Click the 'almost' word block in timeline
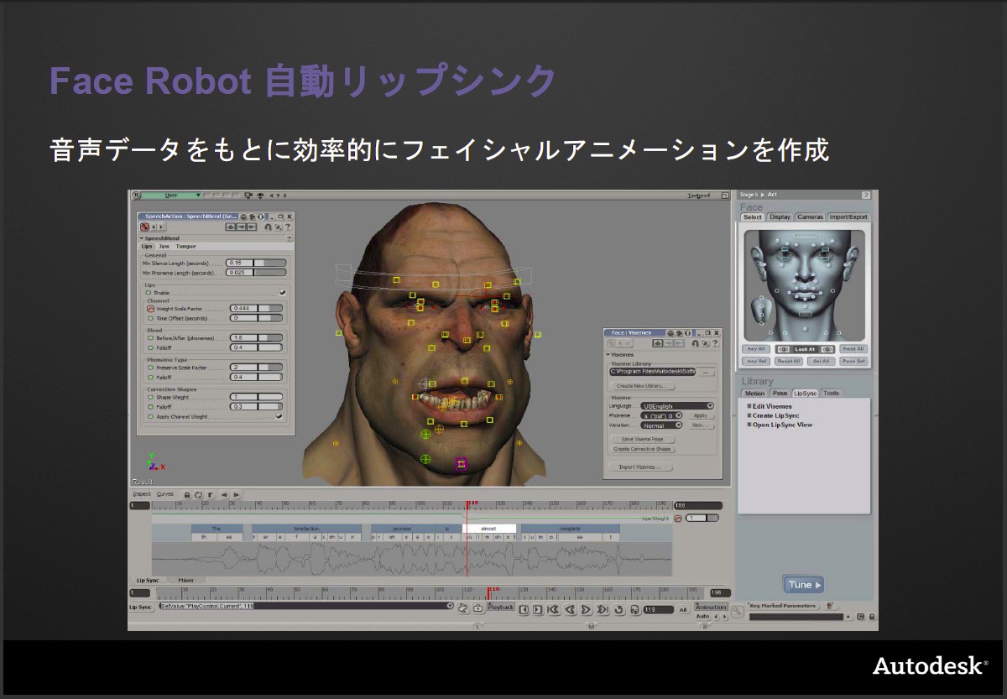Viewport: 1007px width, 699px height. pos(489,529)
